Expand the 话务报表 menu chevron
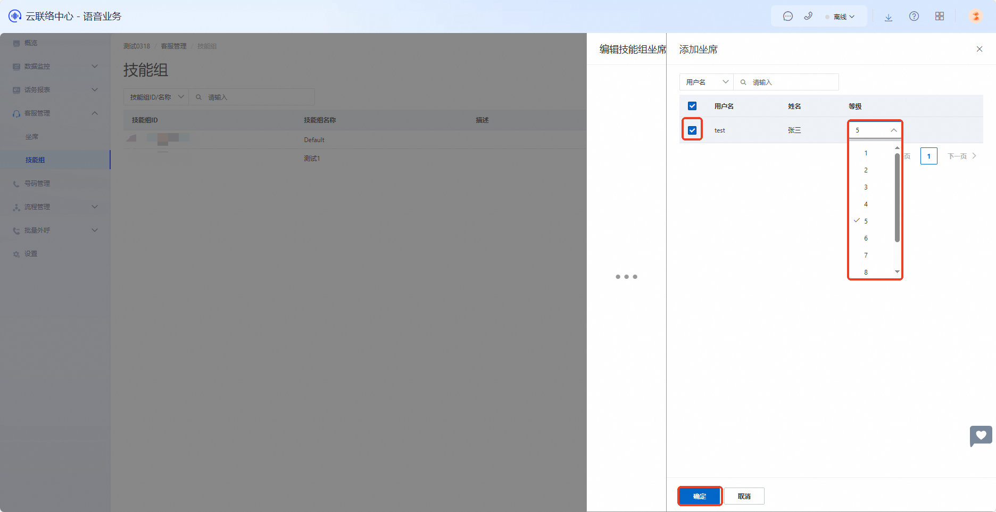Screen dimensions: 996x512 [x=95, y=90]
